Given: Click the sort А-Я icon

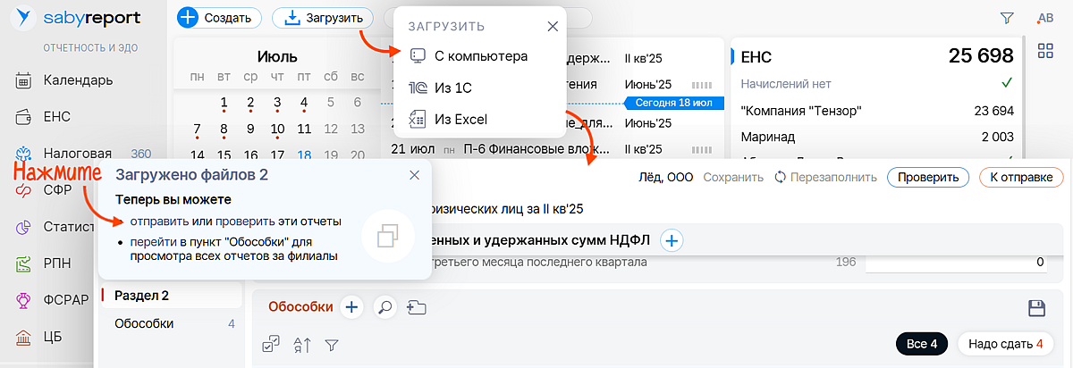Looking at the screenshot, I should [x=301, y=345].
